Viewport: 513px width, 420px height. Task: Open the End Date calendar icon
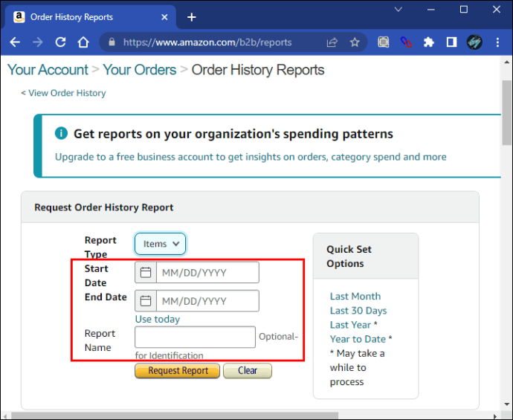tap(146, 300)
